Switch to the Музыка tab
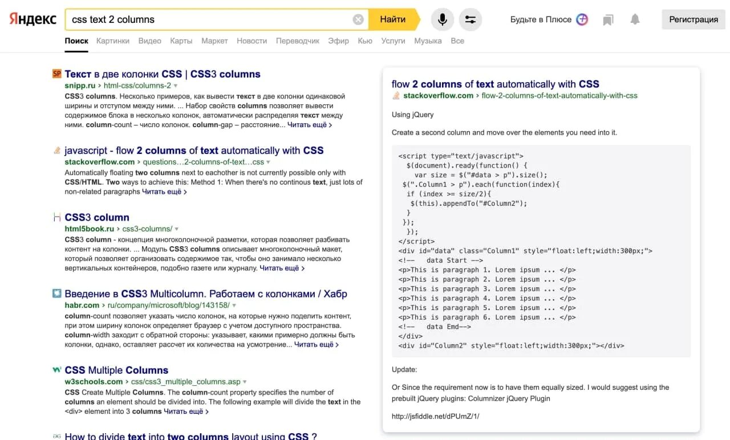The height and width of the screenshot is (440, 730). click(428, 41)
